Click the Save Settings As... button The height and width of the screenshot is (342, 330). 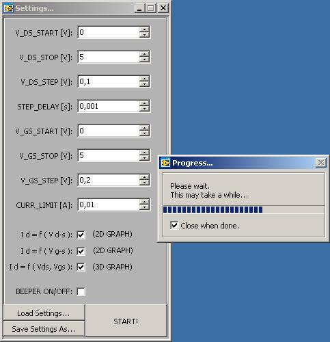[44, 329]
